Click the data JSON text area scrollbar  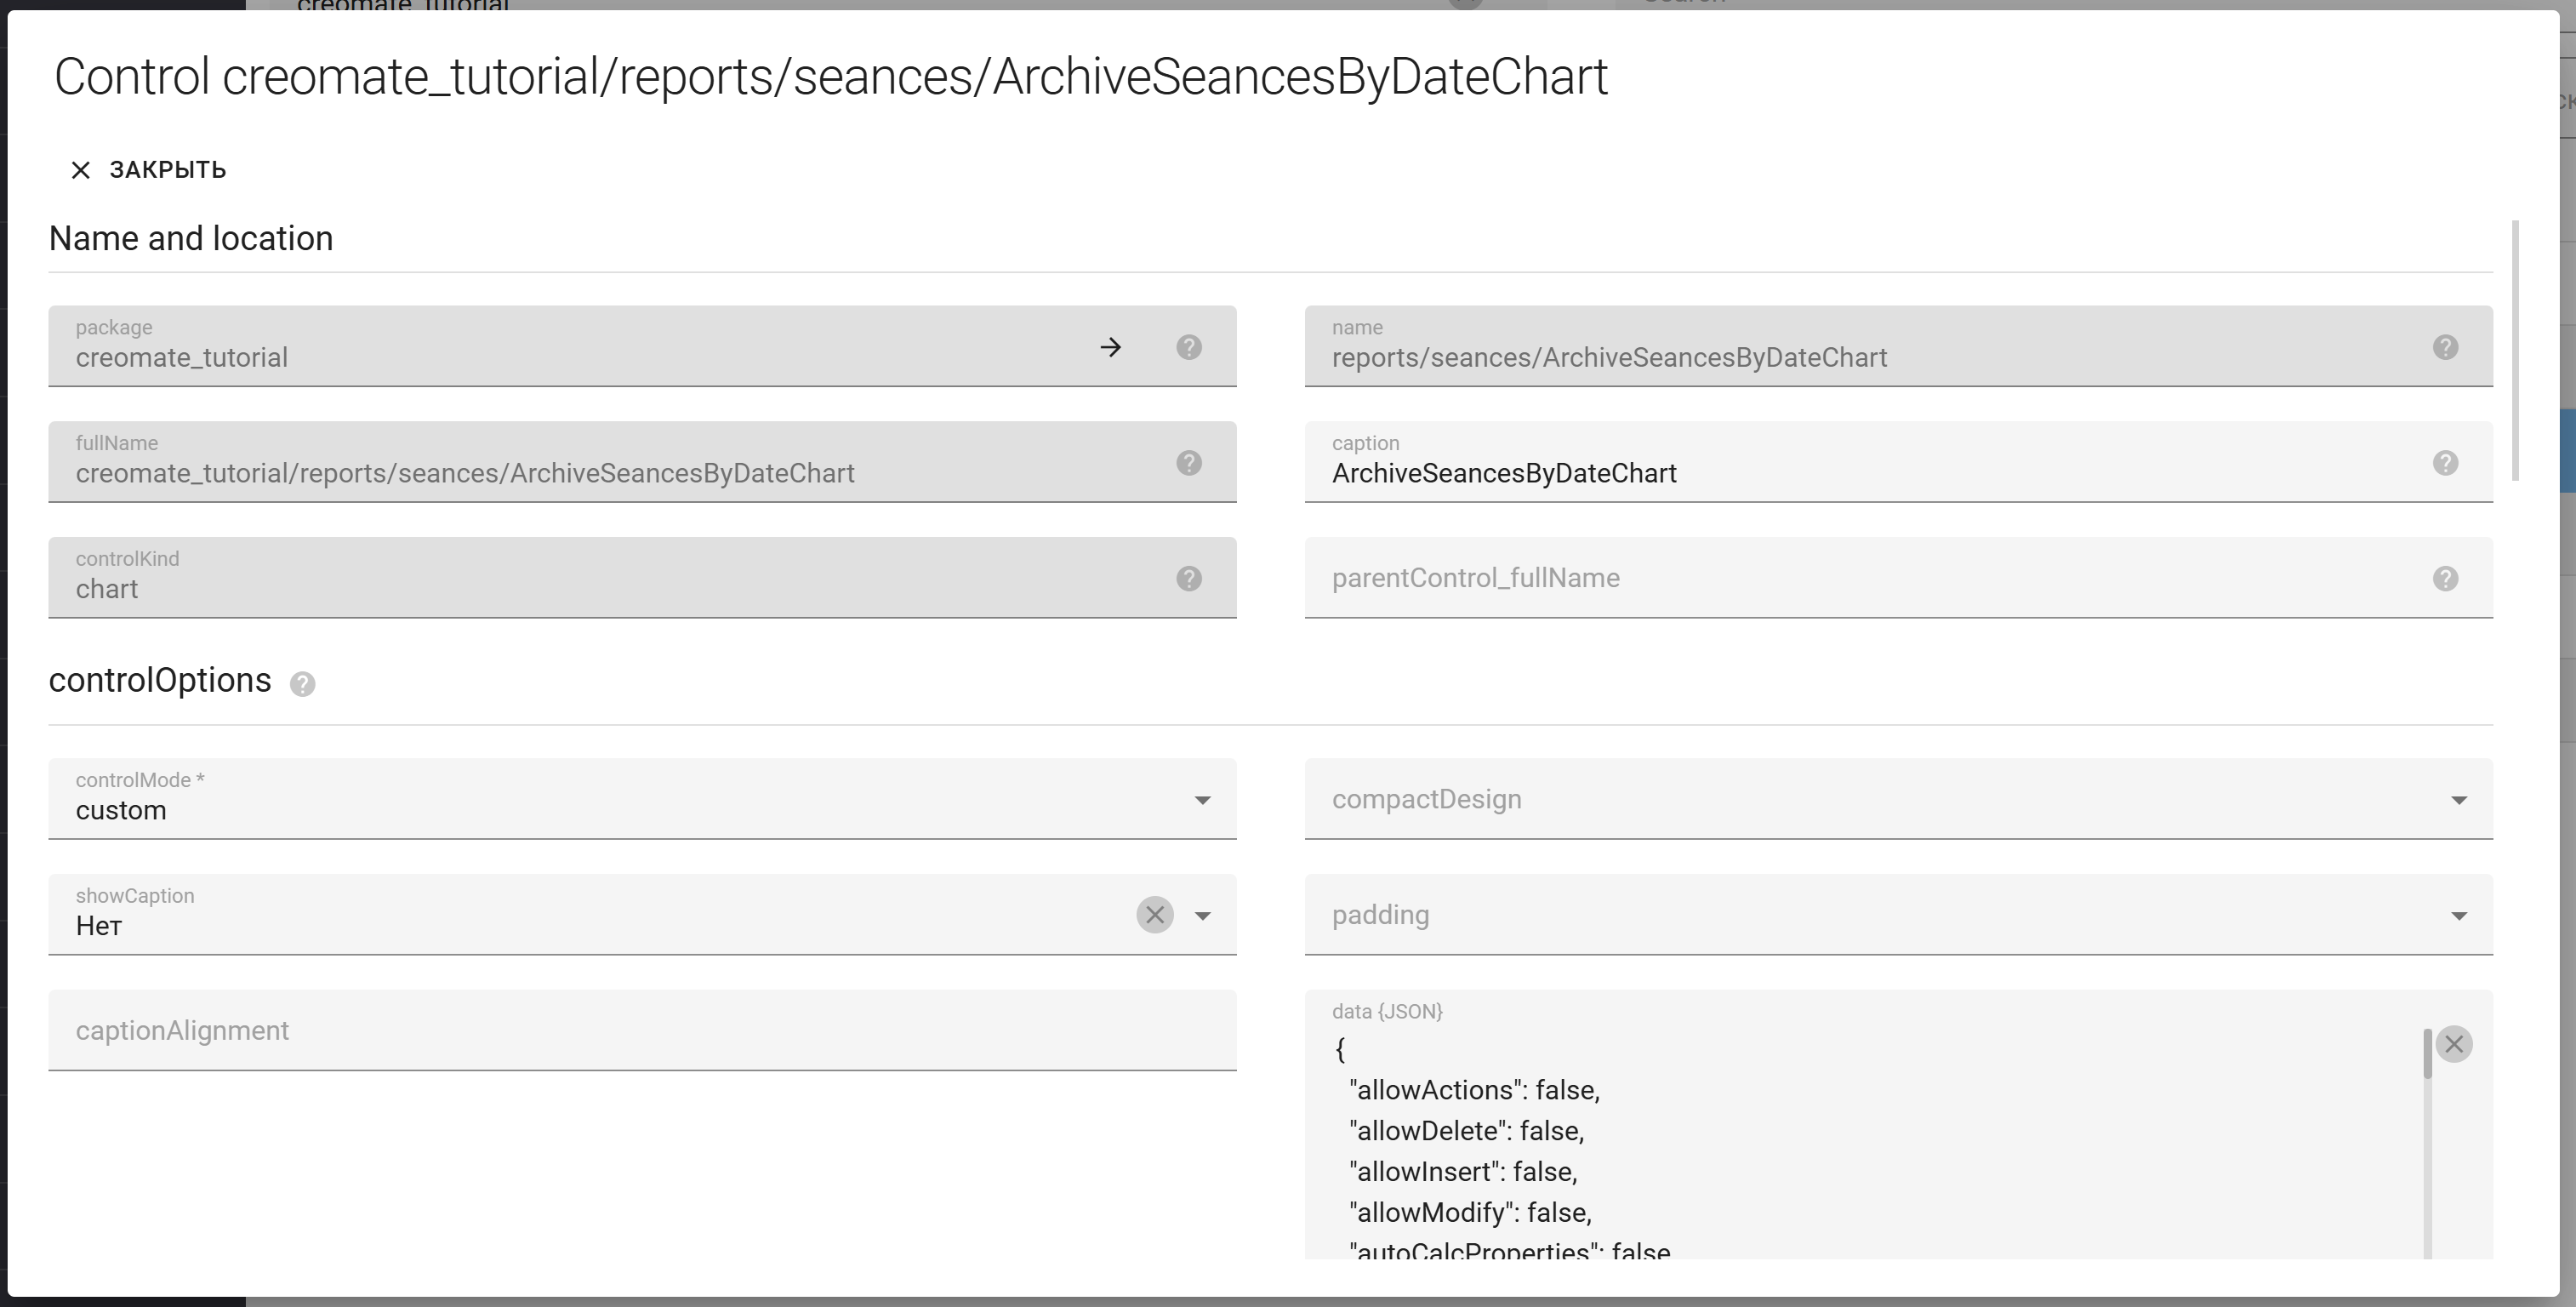tap(2427, 1055)
